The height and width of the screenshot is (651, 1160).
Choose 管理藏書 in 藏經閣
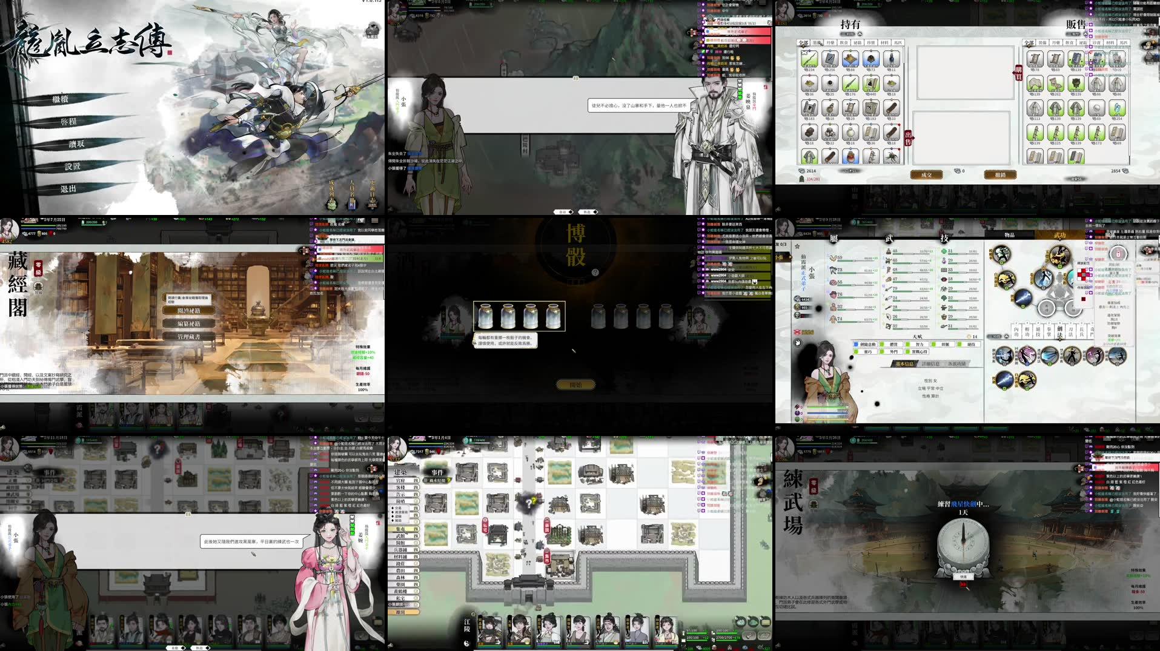[188, 337]
